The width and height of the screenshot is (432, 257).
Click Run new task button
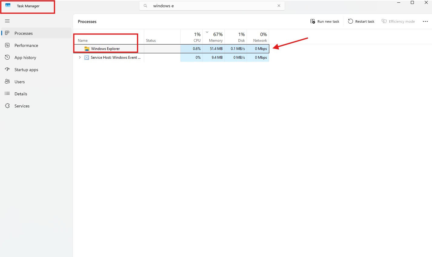click(325, 21)
